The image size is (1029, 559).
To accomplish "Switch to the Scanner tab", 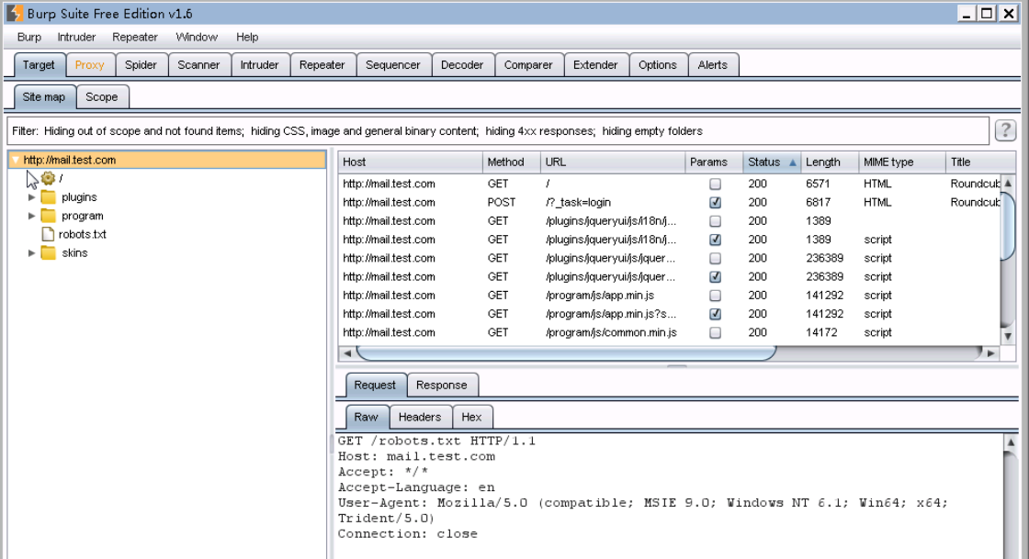I will (198, 65).
